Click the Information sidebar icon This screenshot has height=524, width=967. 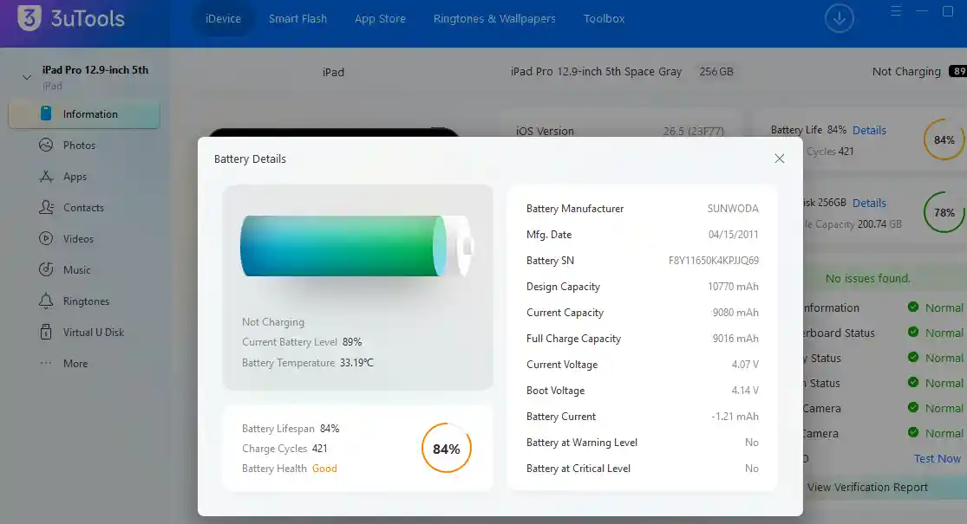pyautogui.click(x=46, y=113)
